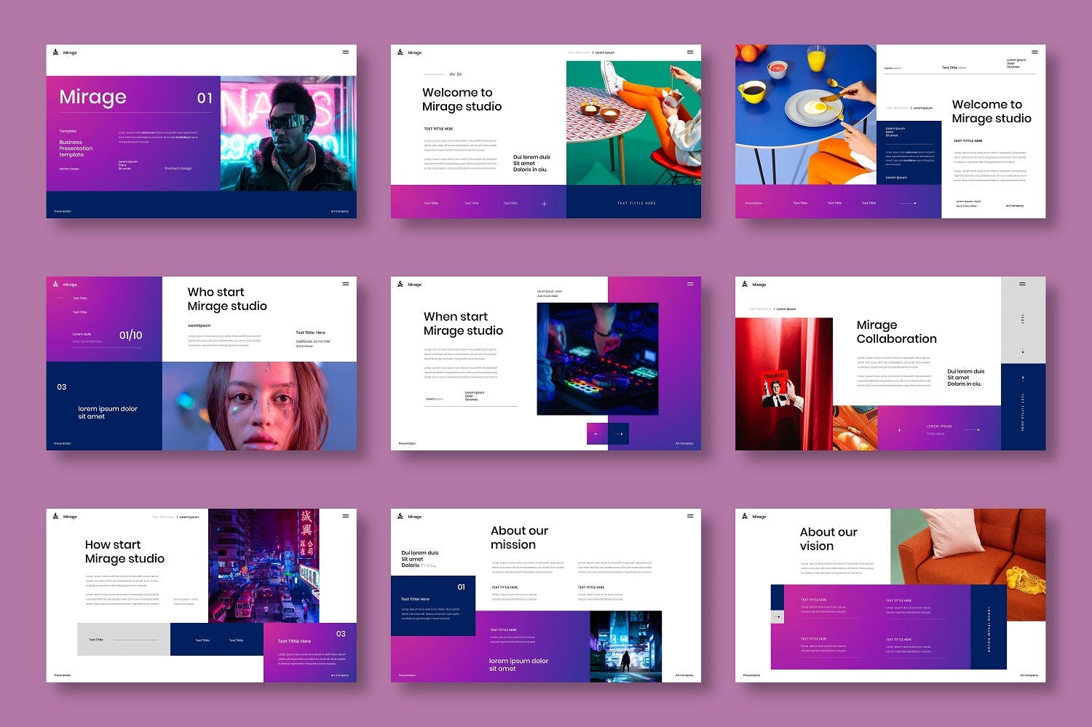Click plus icon on Mirage Collaboration slide

(x=899, y=430)
